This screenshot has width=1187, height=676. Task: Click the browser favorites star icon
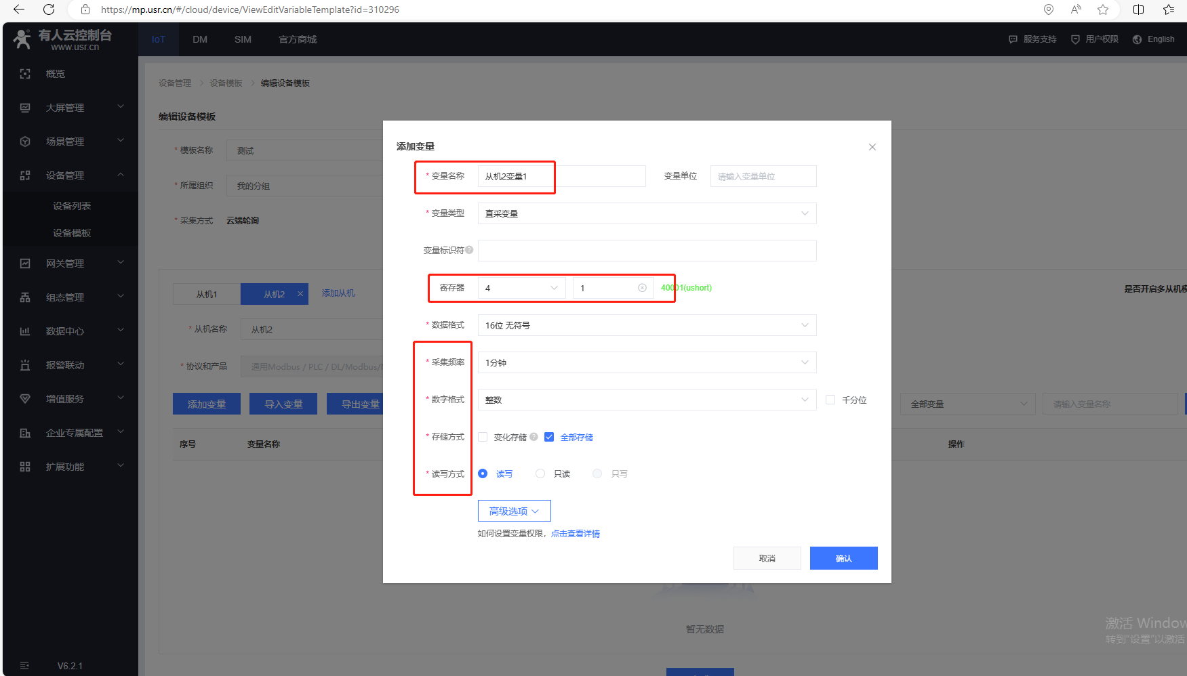coord(1103,9)
